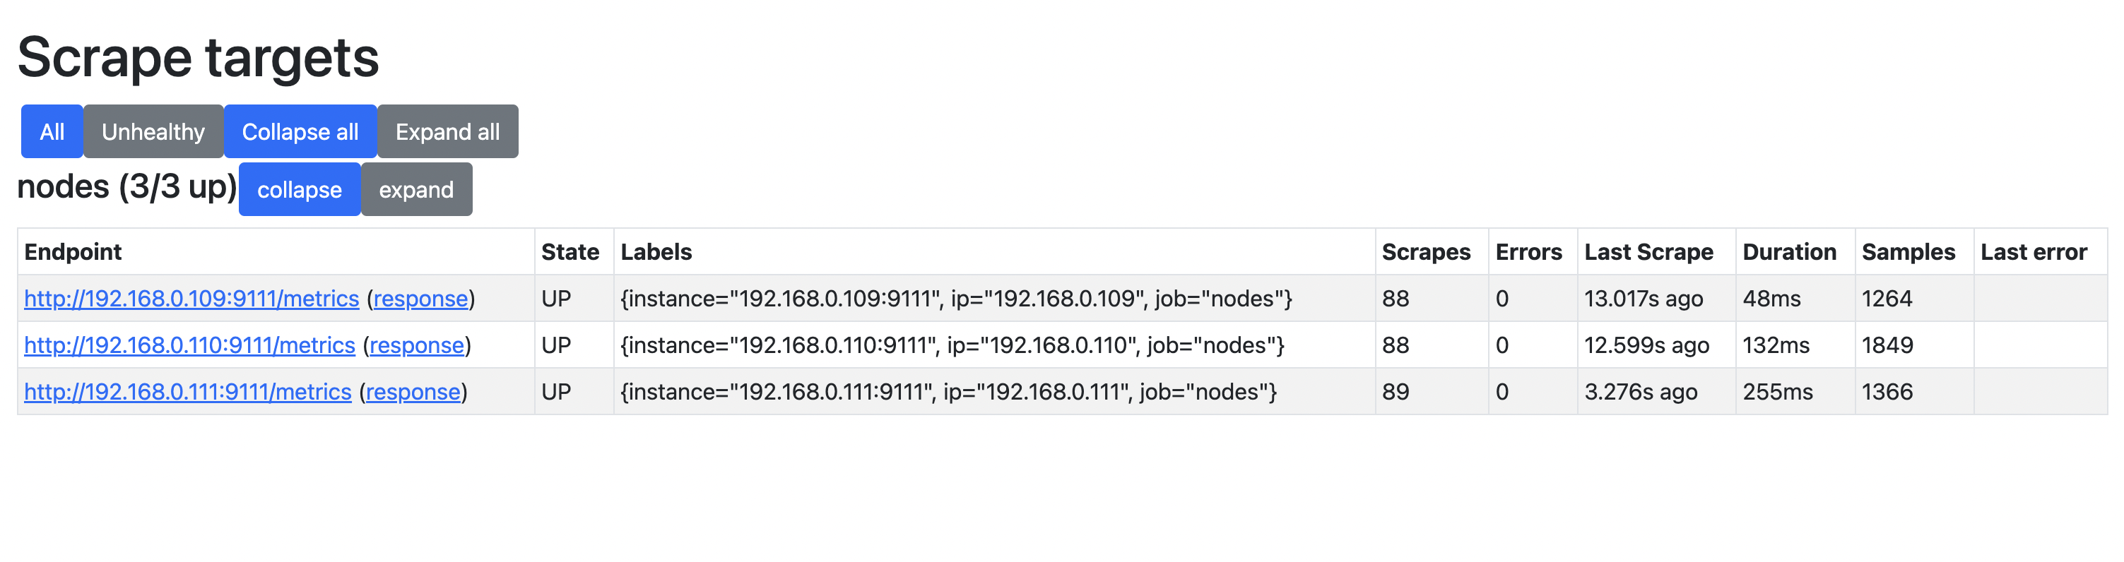The width and height of the screenshot is (2124, 562).
Task: Click the Last Scrape column header
Action: pyautogui.click(x=1648, y=251)
